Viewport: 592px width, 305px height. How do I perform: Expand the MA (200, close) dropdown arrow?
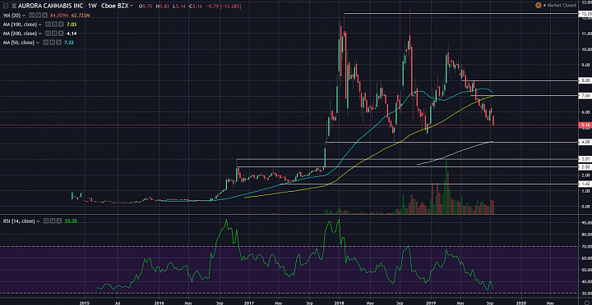coord(40,34)
